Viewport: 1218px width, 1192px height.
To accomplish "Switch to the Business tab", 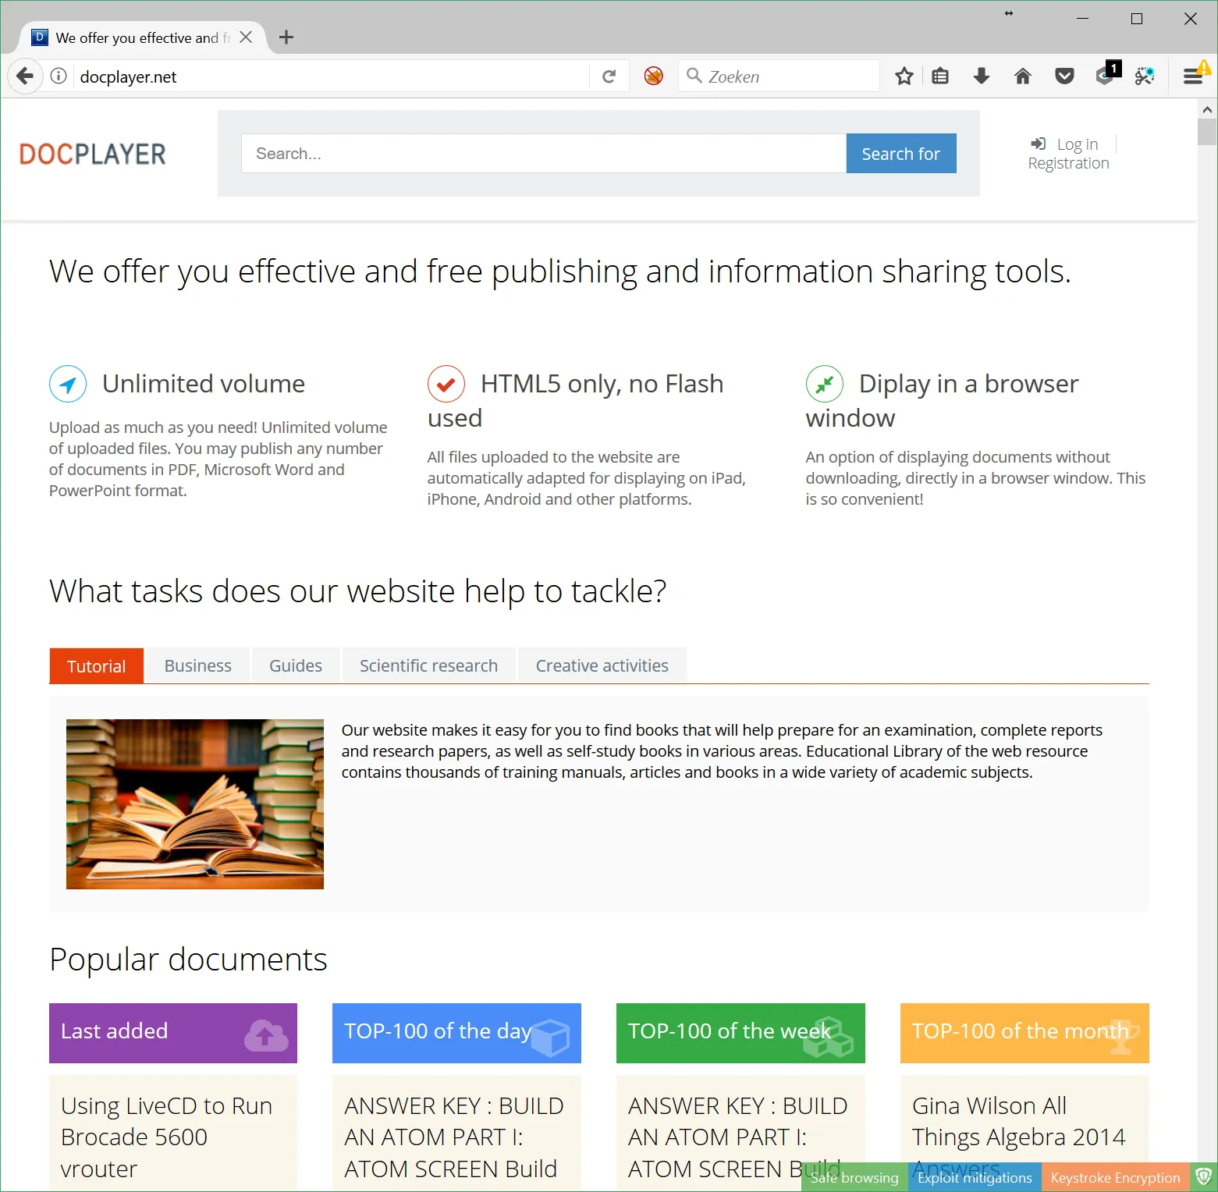I will [197, 665].
